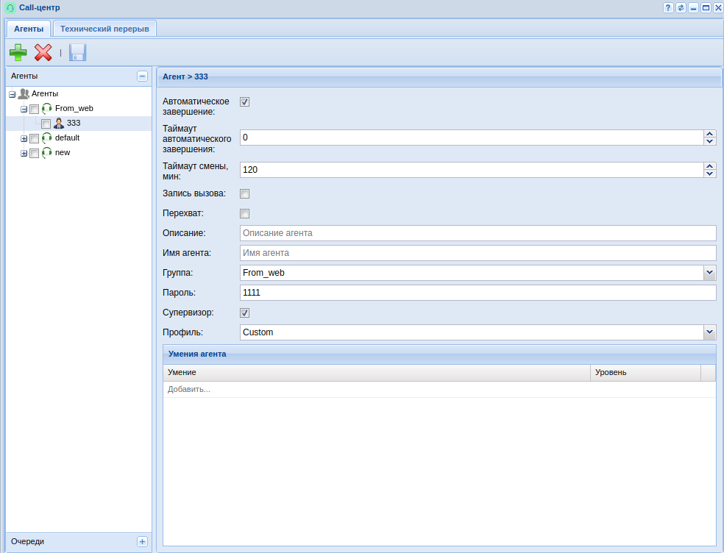Click the Умения агента section header
This screenshot has width=724, height=553.
439,354
